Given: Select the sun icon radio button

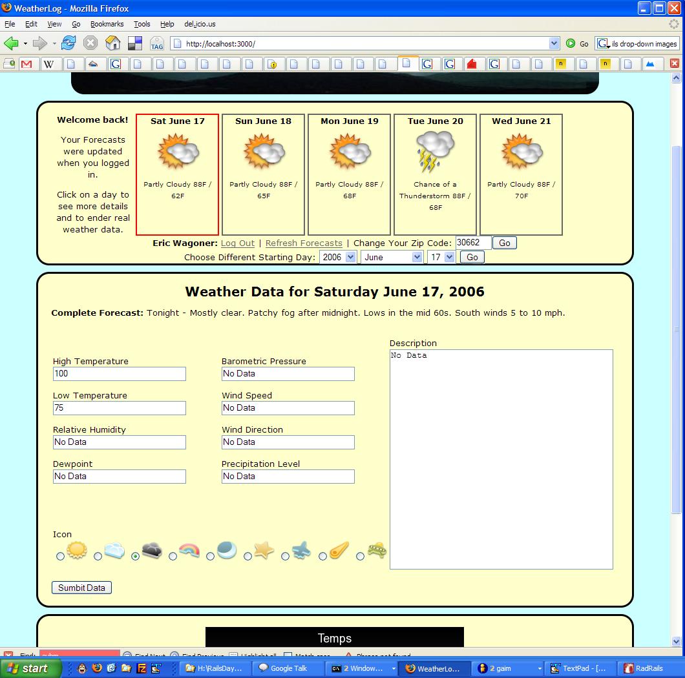Looking at the screenshot, I should click(61, 556).
